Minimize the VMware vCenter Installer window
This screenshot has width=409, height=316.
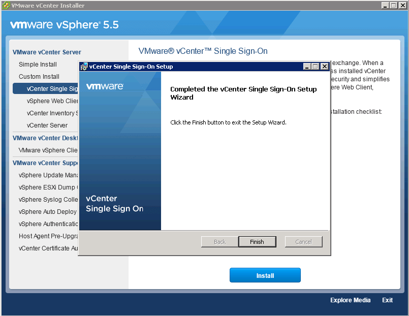[385, 5]
